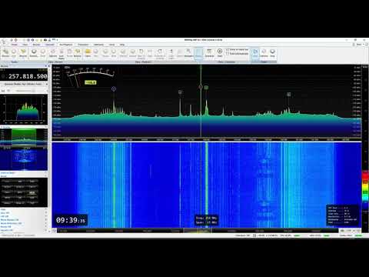Click the audio spectrum thumbnail in the left panel
369x277 pixels.
click(x=24, y=109)
